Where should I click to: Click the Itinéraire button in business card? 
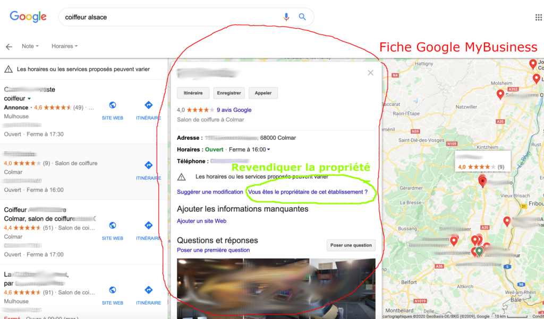coord(193,93)
